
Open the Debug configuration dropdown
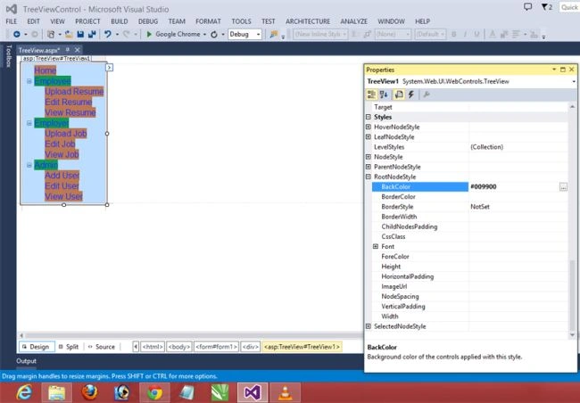[x=244, y=34]
